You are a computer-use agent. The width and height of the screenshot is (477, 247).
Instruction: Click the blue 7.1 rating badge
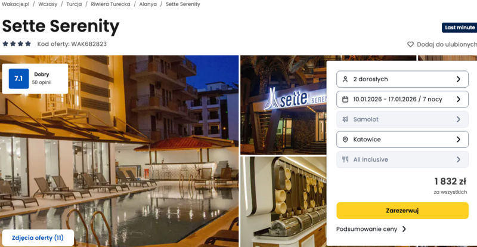[18, 79]
